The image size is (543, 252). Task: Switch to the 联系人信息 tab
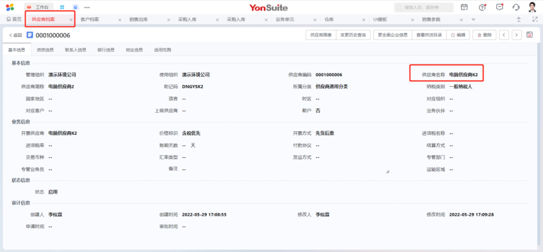75,50
